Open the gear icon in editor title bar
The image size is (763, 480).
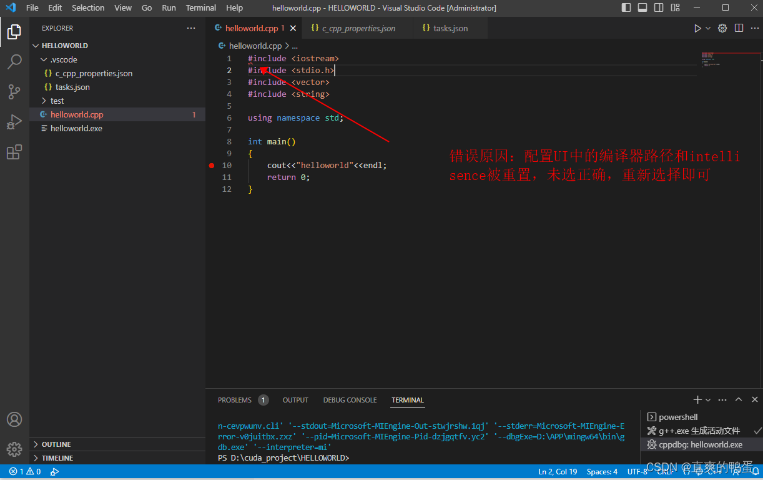pos(722,28)
